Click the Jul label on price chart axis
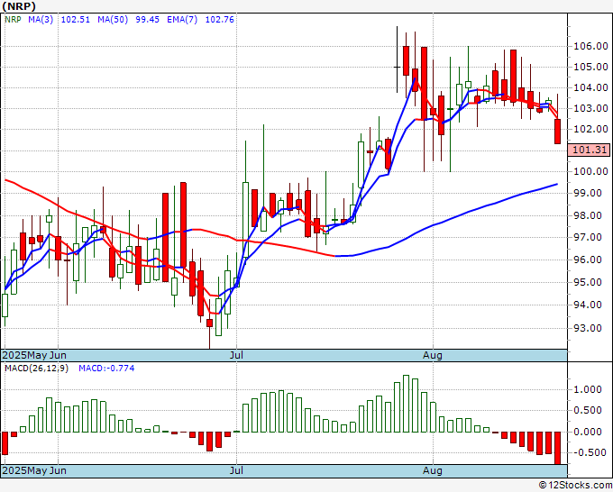This screenshot has height=492, width=613. coord(236,355)
